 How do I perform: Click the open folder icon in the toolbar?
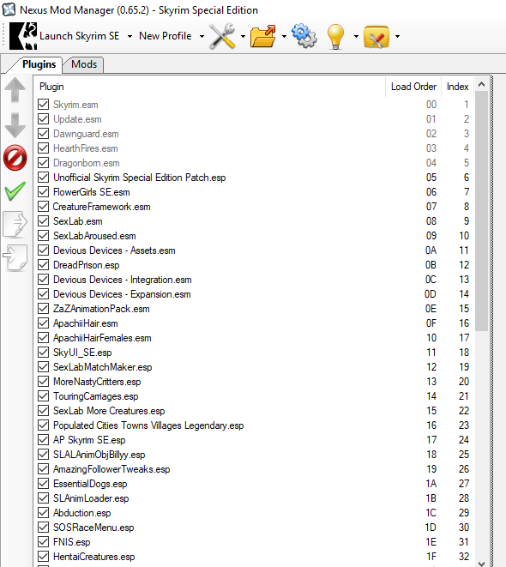tap(263, 36)
